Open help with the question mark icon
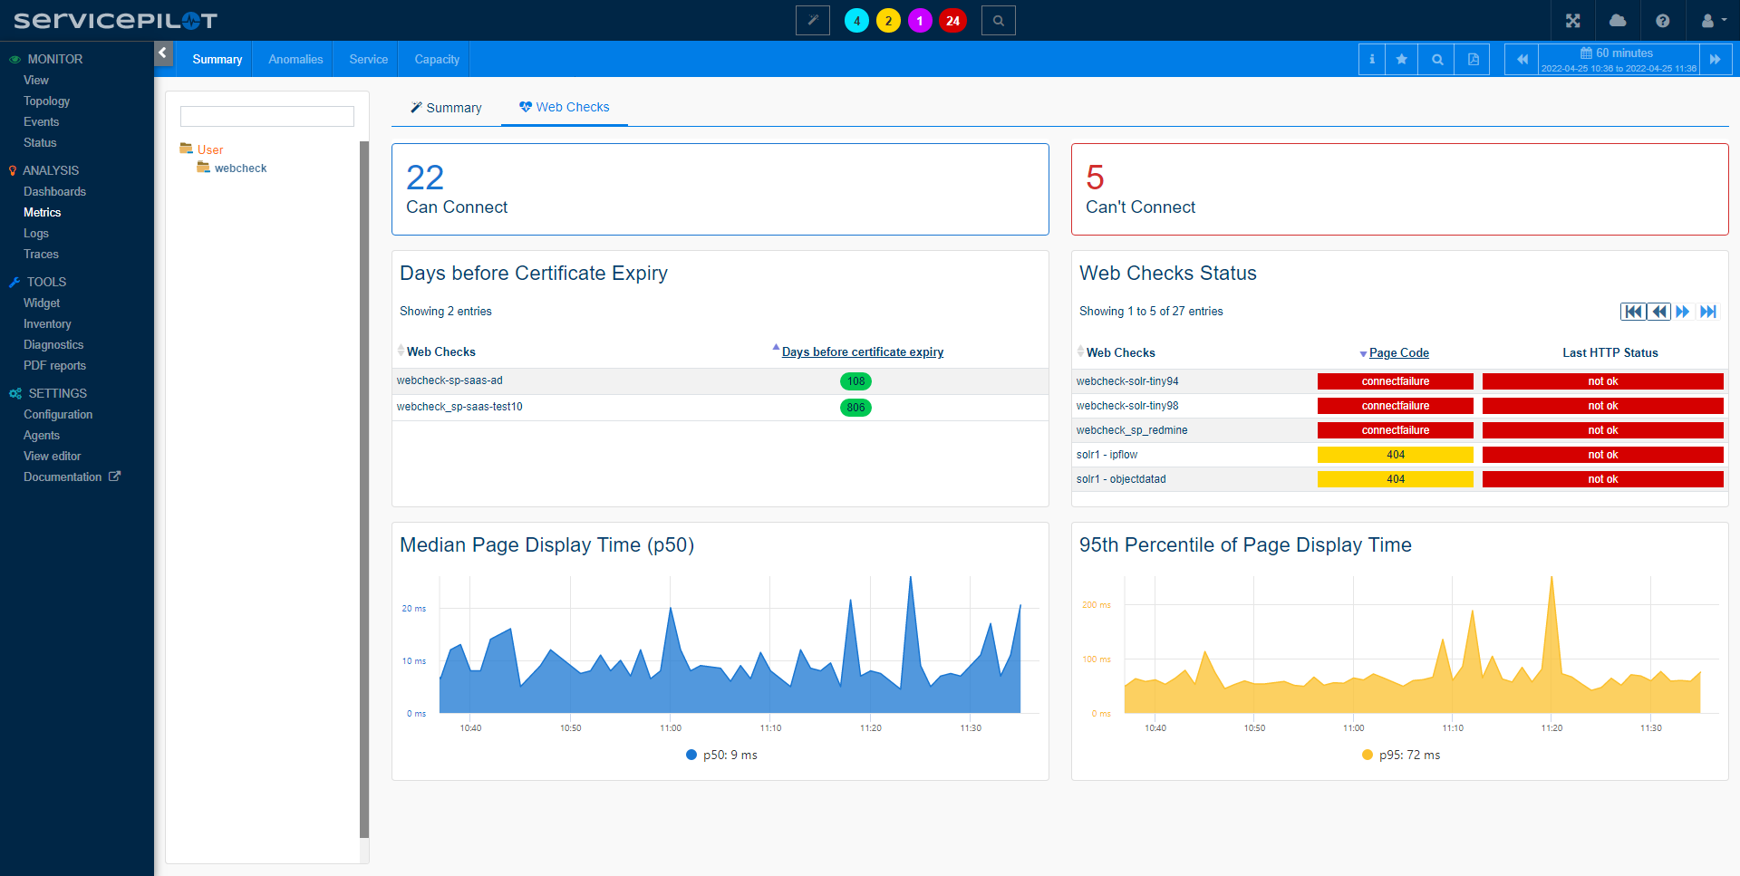 pos(1662,21)
